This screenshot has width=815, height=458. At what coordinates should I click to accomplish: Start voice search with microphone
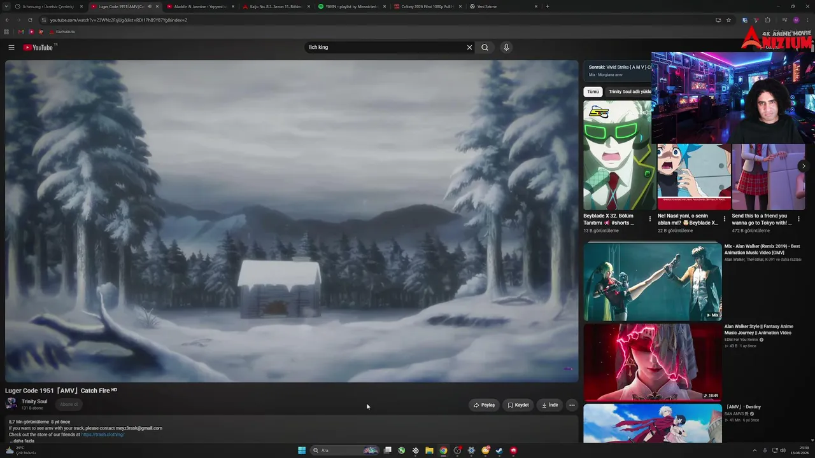[x=506, y=47]
